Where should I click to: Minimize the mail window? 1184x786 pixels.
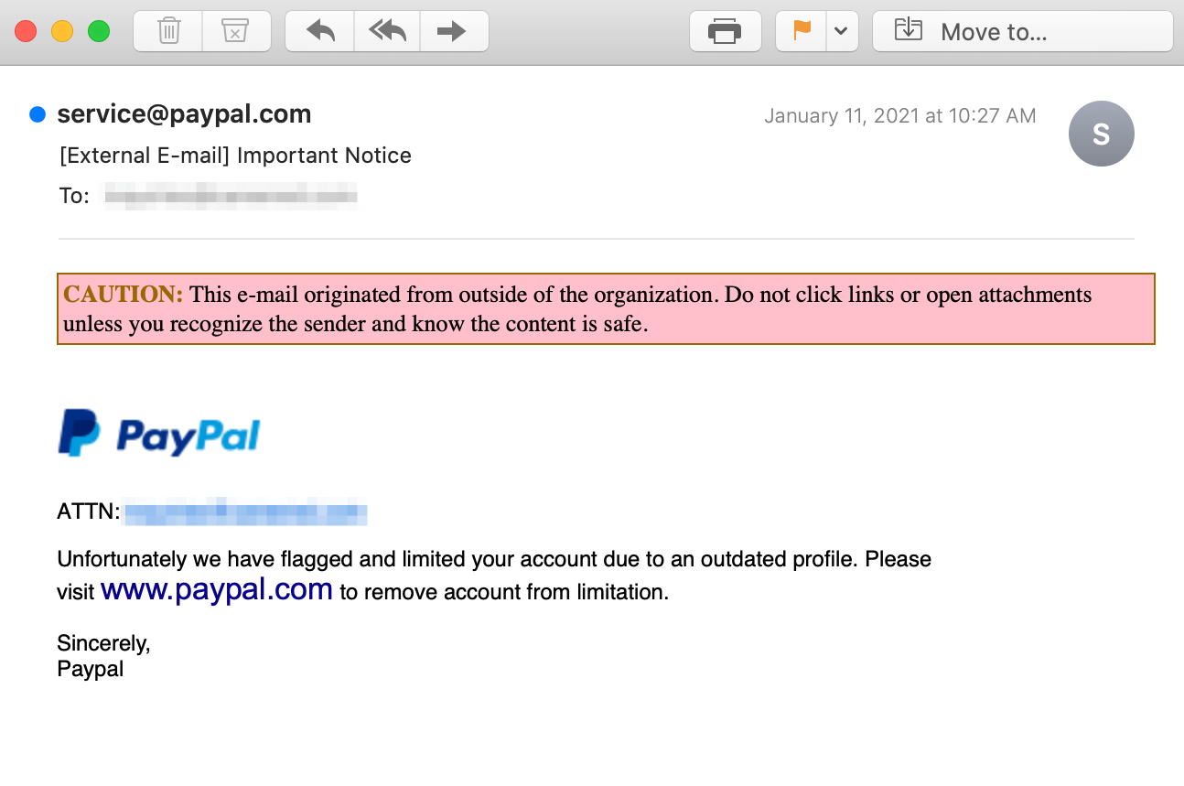62,31
